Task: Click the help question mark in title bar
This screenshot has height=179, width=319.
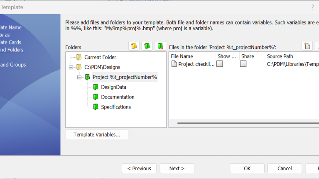Action: 312,7
